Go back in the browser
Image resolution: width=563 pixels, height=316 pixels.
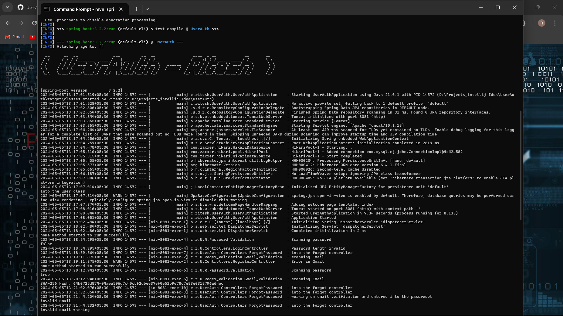tap(8, 23)
